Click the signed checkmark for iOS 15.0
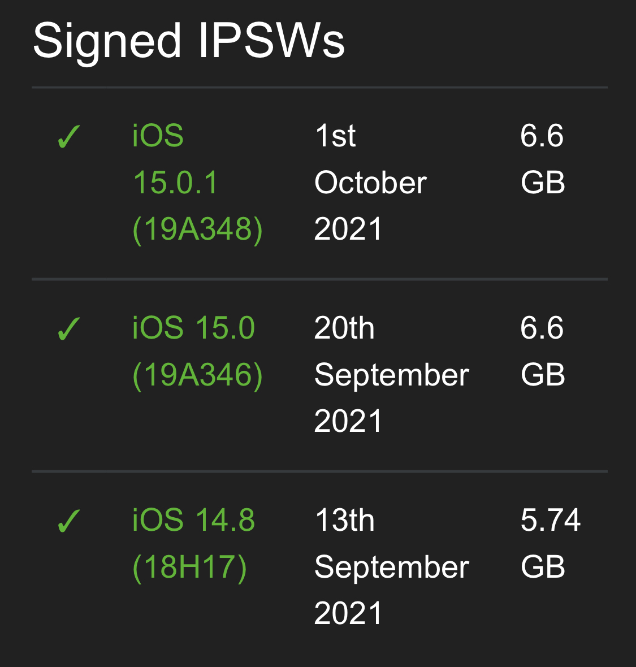 68,329
